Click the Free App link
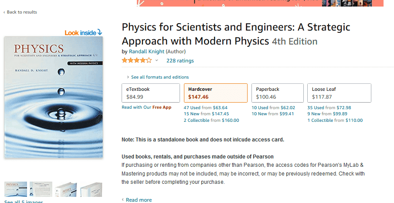This screenshot has height=203, width=394. click(x=162, y=107)
